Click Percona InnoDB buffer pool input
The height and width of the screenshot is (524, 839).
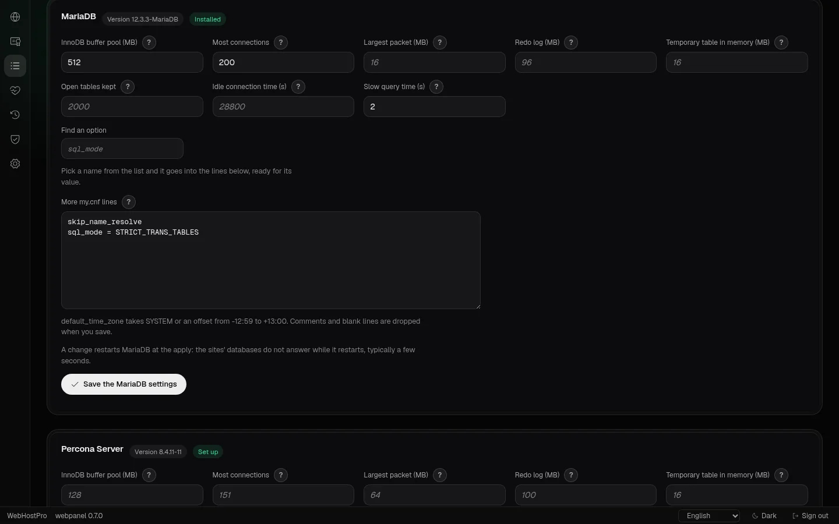(132, 495)
